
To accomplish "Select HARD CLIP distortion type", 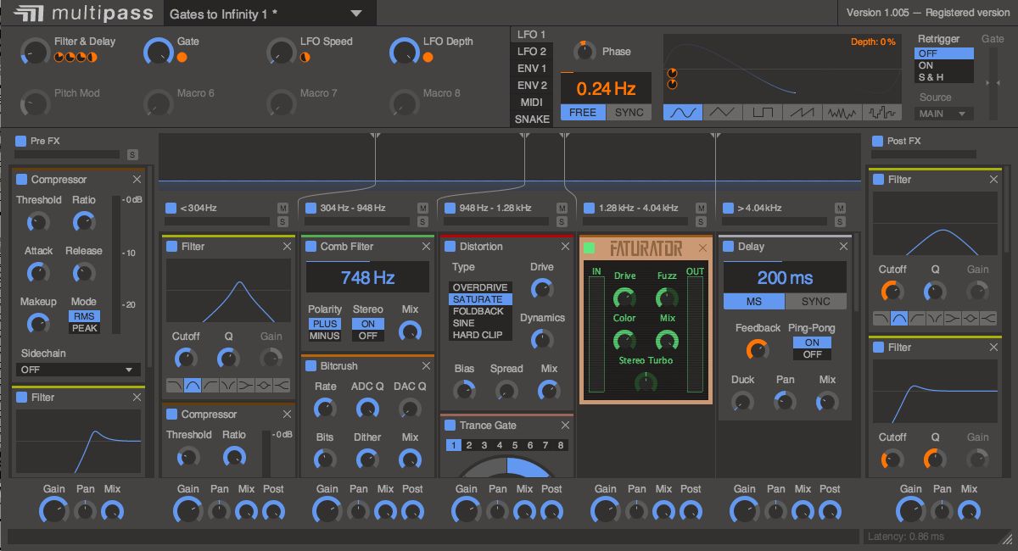I will pyautogui.click(x=477, y=335).
